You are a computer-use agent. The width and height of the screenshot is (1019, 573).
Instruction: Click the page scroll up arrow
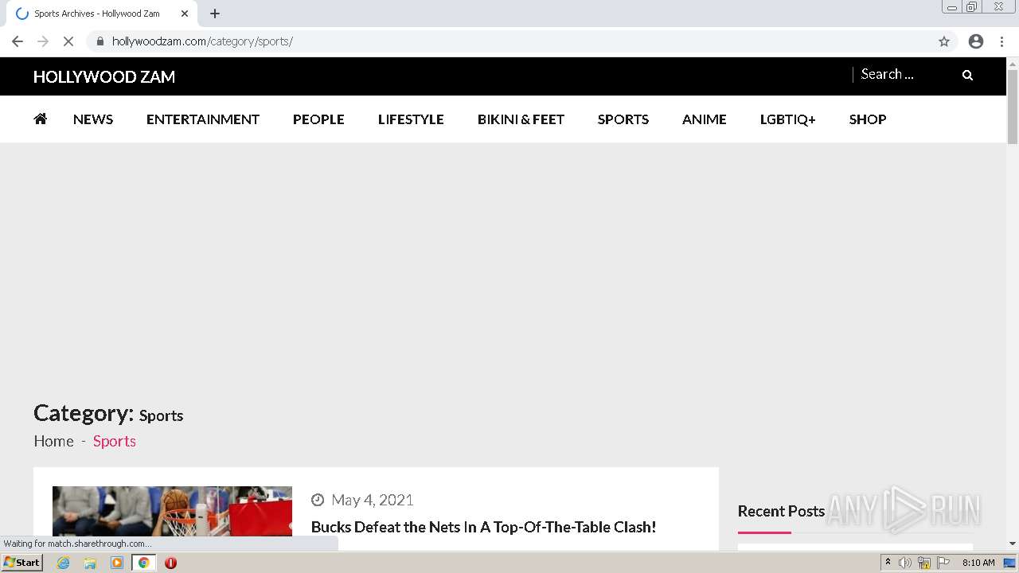pos(1013,63)
